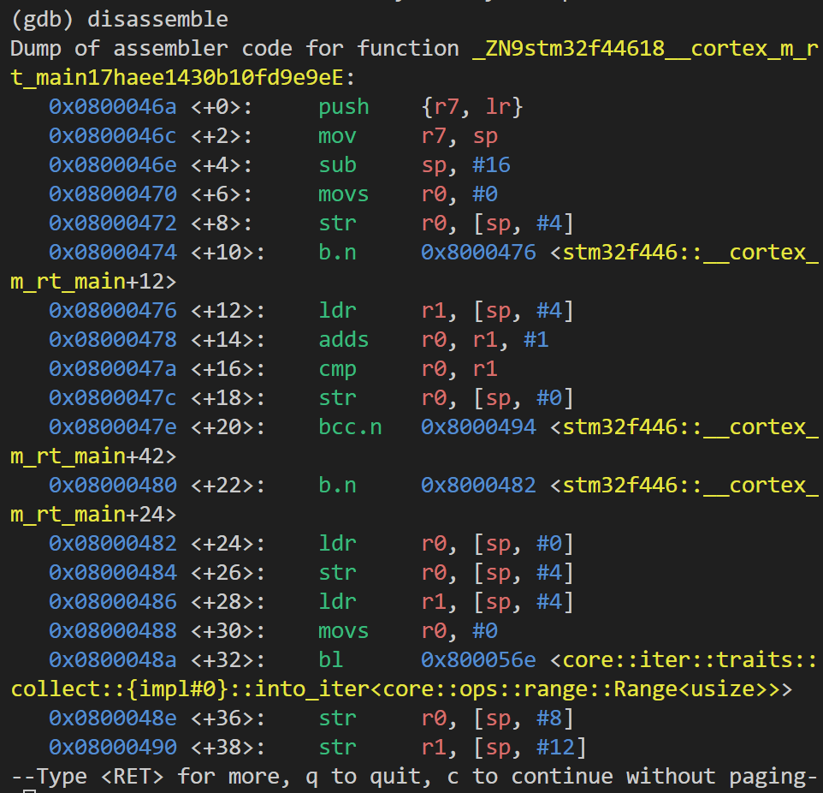Click the 'bl' instruction mnemonic
The image size is (823, 793).
[331, 659]
